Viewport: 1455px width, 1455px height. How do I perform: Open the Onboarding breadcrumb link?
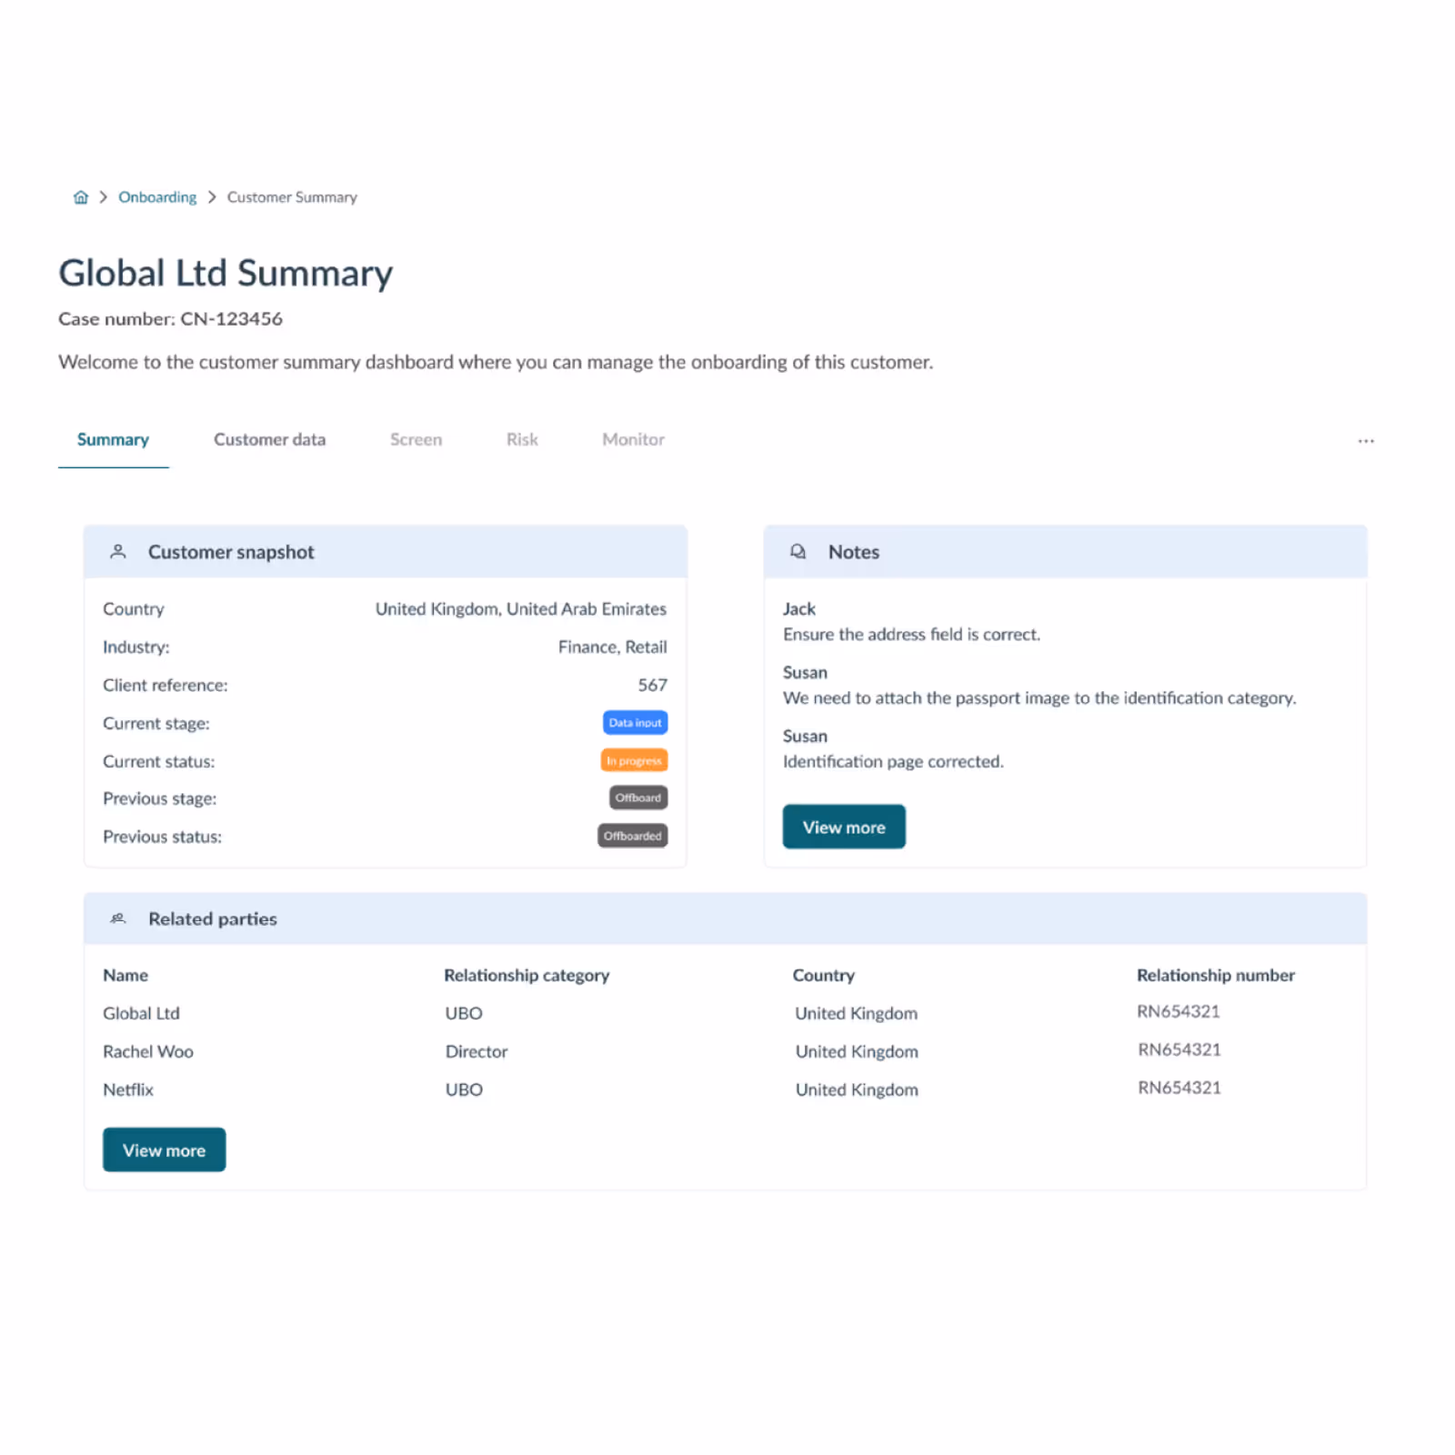coord(157,197)
